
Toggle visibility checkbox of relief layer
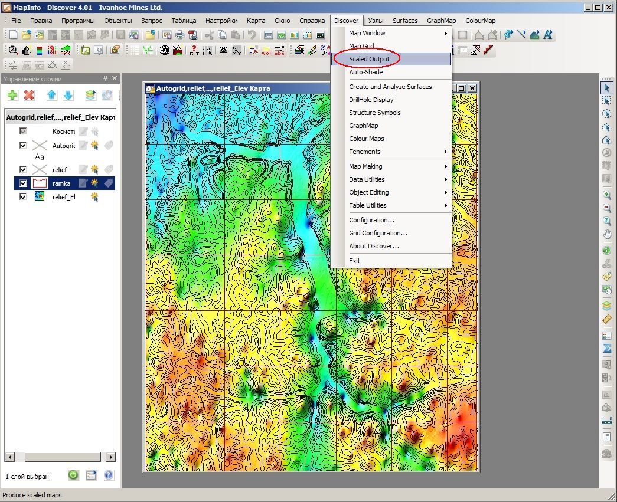point(23,169)
